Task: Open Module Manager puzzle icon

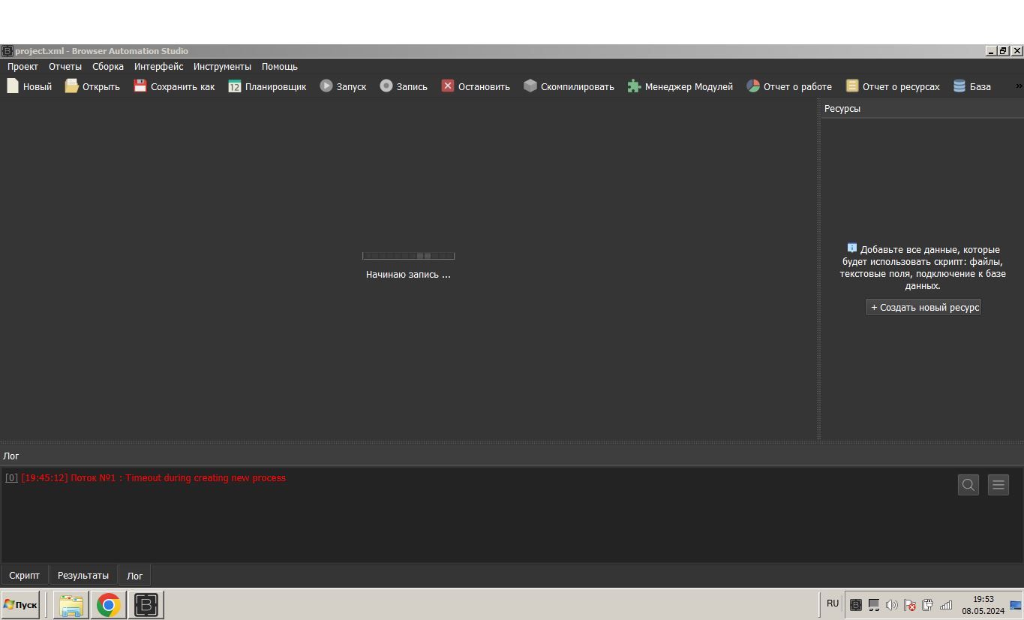Action: [634, 86]
